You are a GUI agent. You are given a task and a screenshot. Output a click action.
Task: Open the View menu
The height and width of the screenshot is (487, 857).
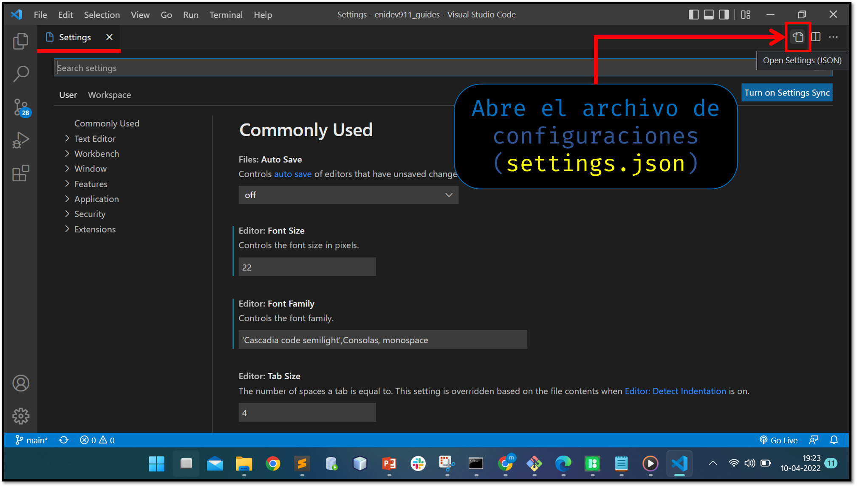click(140, 14)
